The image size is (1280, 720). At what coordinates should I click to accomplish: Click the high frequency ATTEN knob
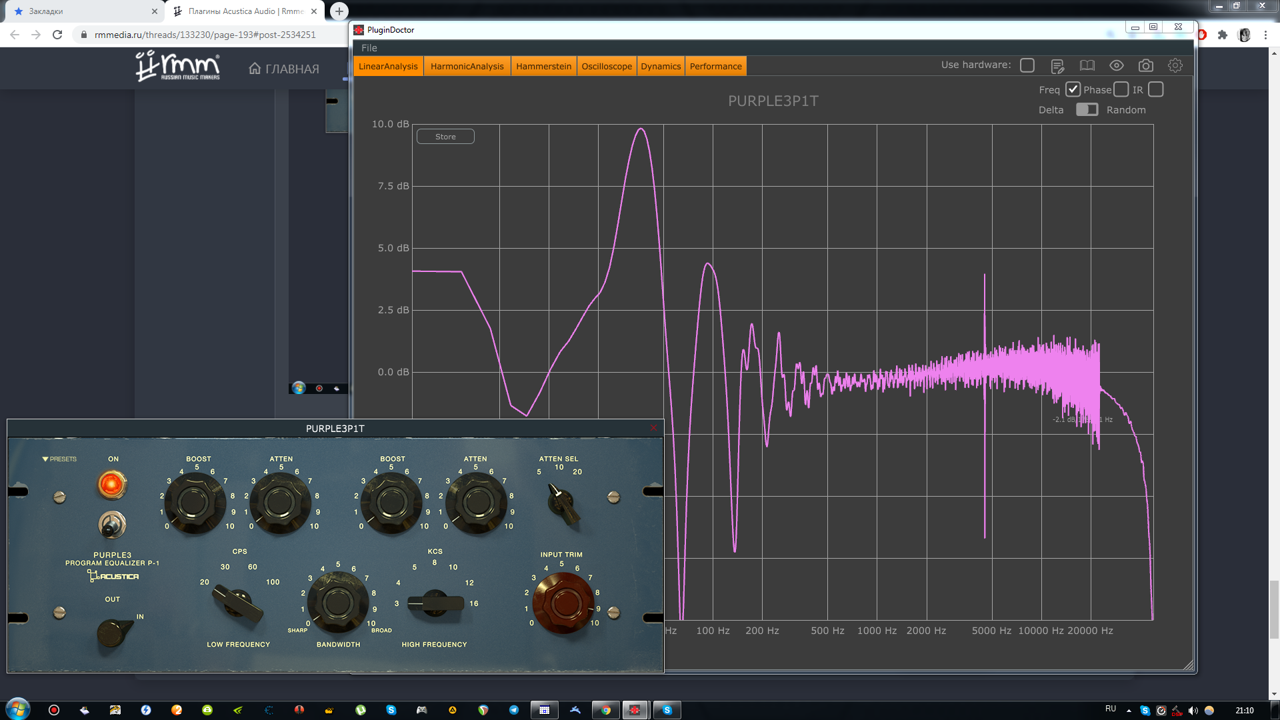[477, 504]
